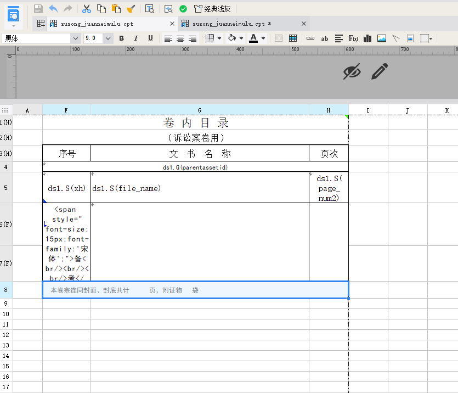
Task: Click the green checkmark validate icon
Action: tap(183, 9)
